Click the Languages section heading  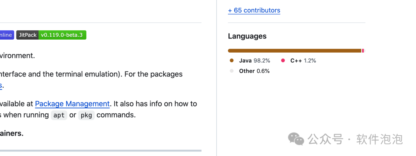point(247,36)
